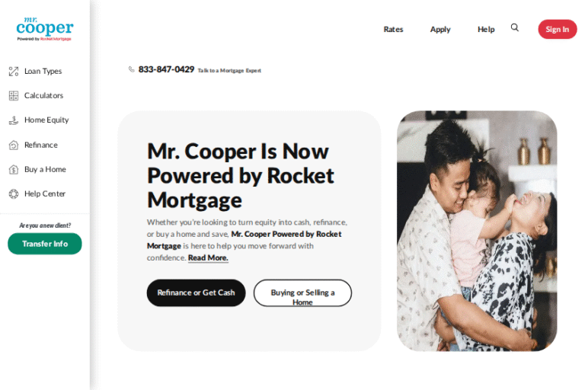Image resolution: width=585 pixels, height=390 pixels.
Task: Call the 833-847-0429 phone number link
Action: (x=166, y=69)
